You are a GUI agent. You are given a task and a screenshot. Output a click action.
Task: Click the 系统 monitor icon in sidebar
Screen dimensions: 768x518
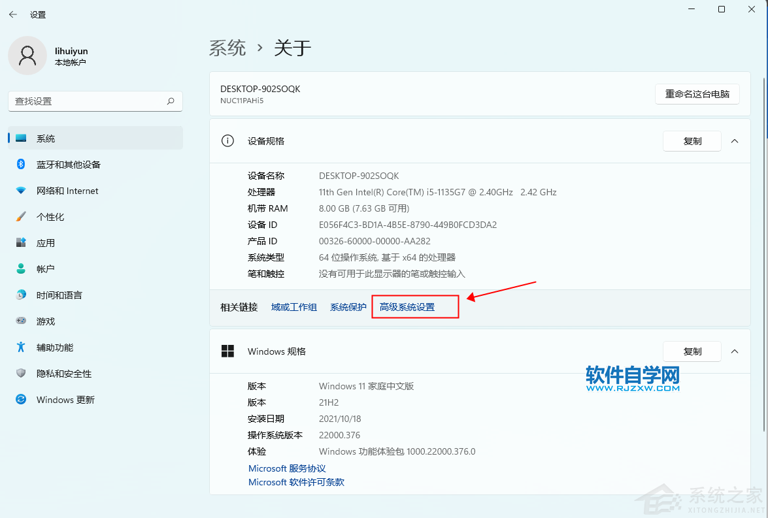coord(20,138)
